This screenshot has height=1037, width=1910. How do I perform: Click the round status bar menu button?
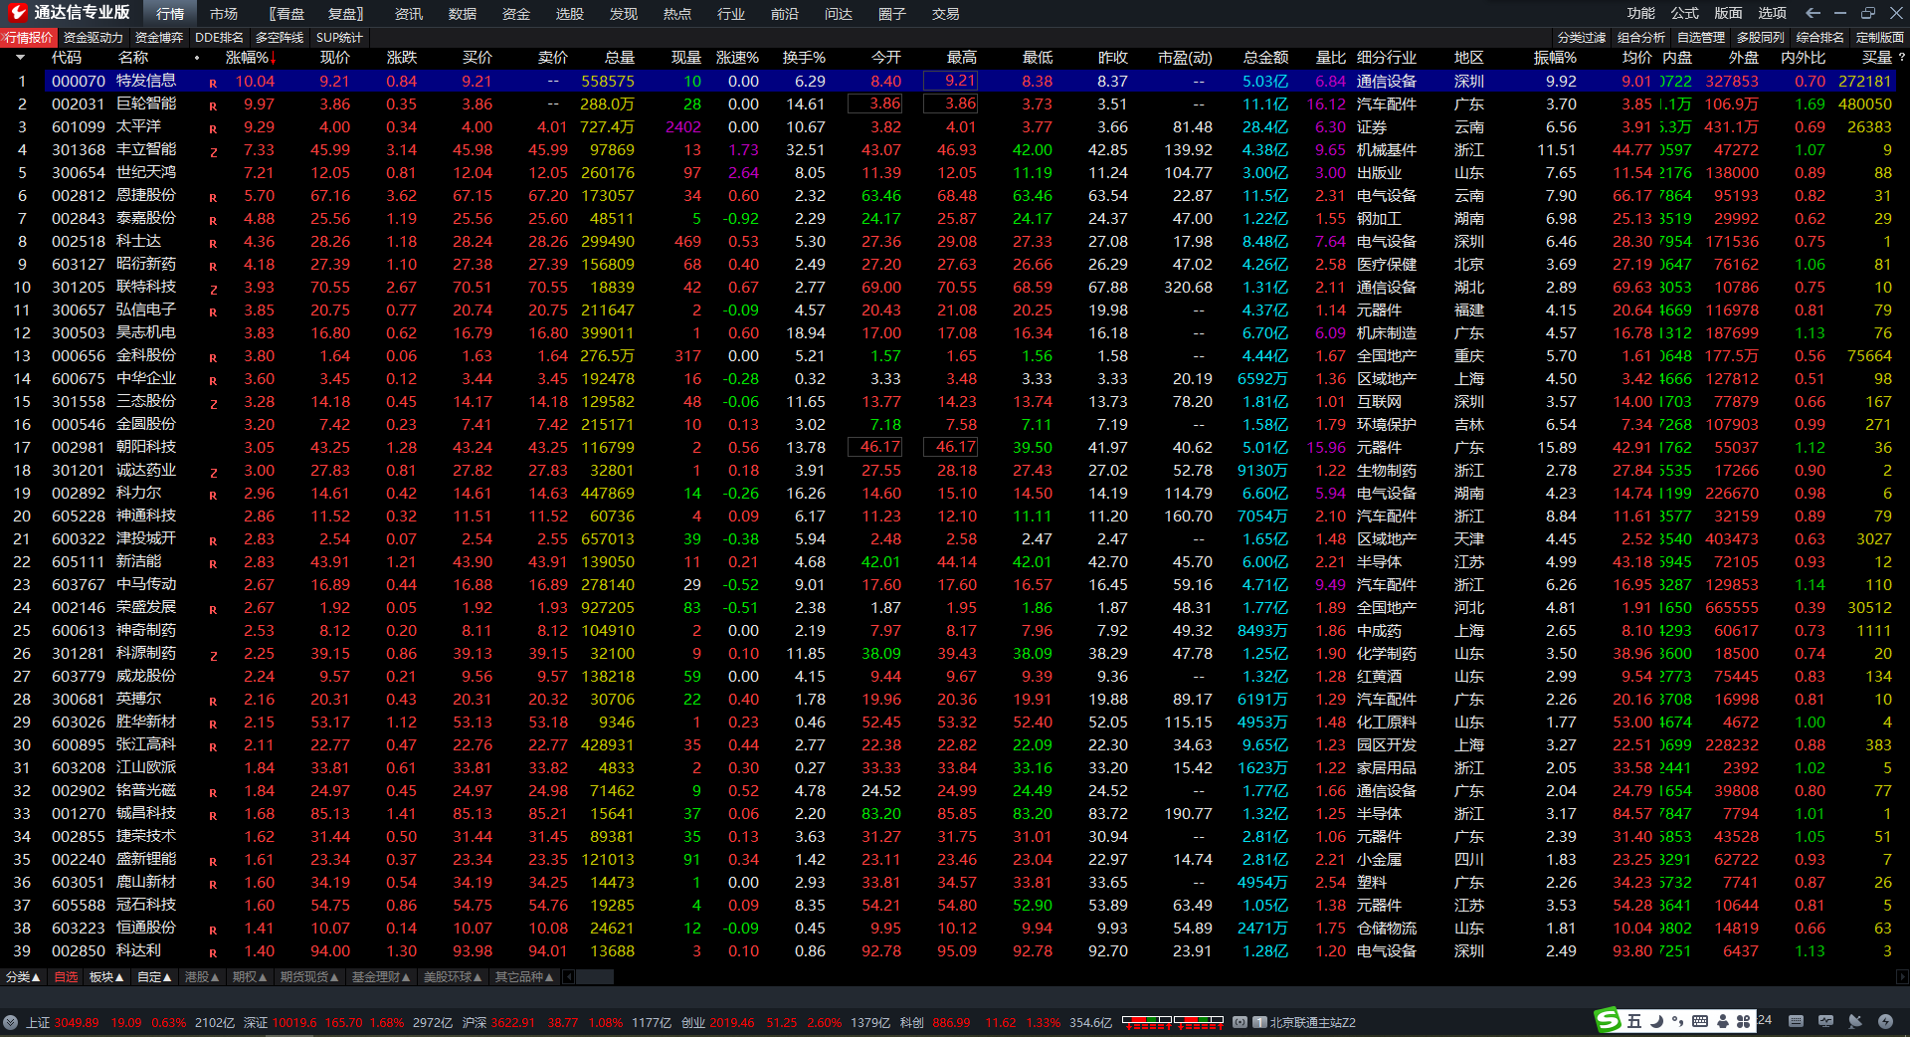pyautogui.click(x=10, y=1022)
